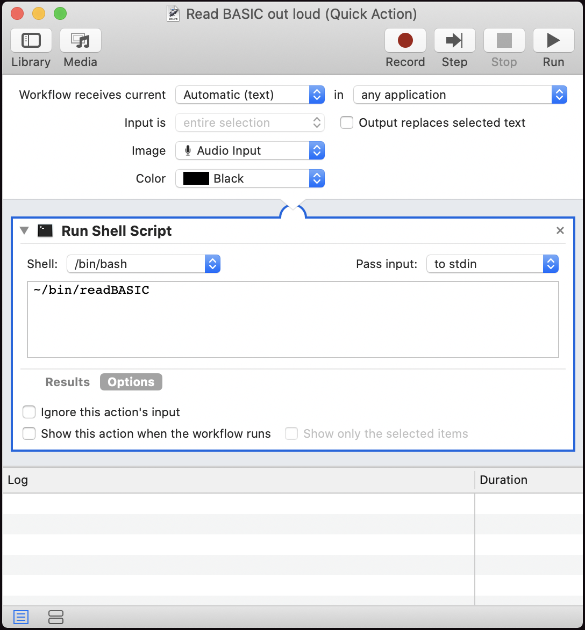
Task: Run the workflow with Run icon
Action: (x=553, y=41)
